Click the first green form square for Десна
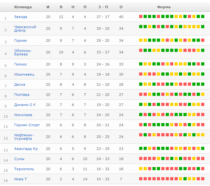Viewport: 210px width, 186px height. click(x=141, y=84)
